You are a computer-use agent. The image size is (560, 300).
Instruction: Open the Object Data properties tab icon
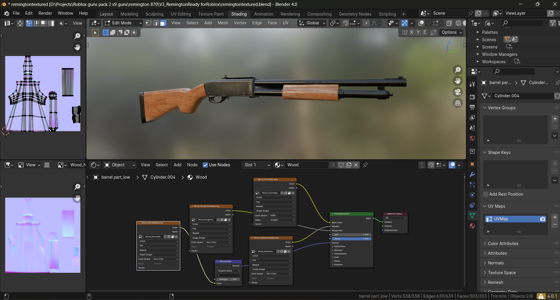[x=472, y=215]
